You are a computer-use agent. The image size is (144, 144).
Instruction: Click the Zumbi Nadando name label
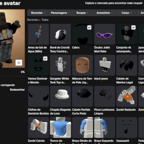coord(126,110)
